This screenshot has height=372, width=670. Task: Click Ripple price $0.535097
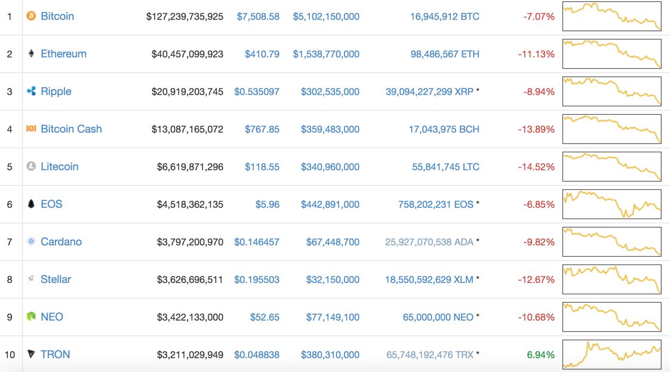click(x=257, y=92)
